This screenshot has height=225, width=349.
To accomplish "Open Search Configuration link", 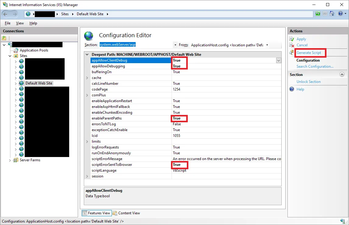I will coord(315,66).
